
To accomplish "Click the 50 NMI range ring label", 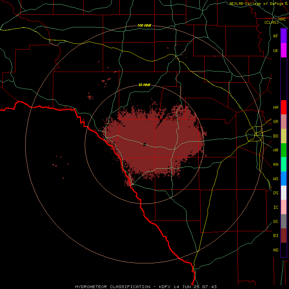I will click(x=144, y=85).
